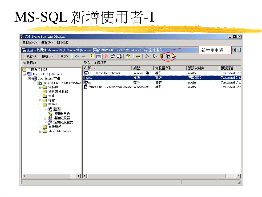This screenshot has width=262, height=197.
Task: Collapse the WIN2000SERVER node
Action: pyautogui.click(x=35, y=83)
